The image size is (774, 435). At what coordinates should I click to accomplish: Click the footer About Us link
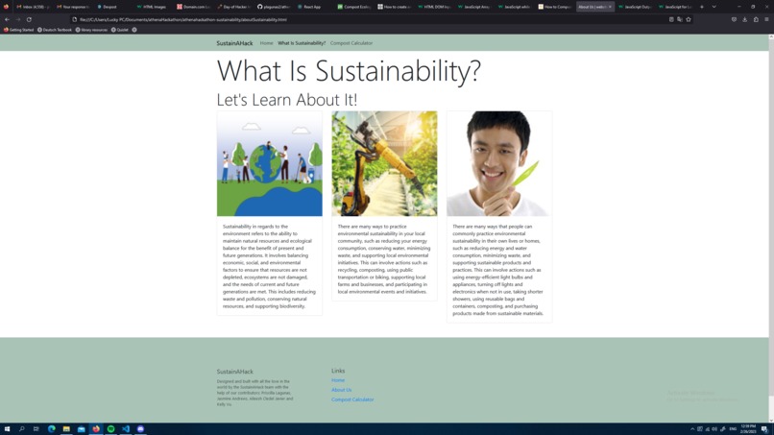[342, 390]
